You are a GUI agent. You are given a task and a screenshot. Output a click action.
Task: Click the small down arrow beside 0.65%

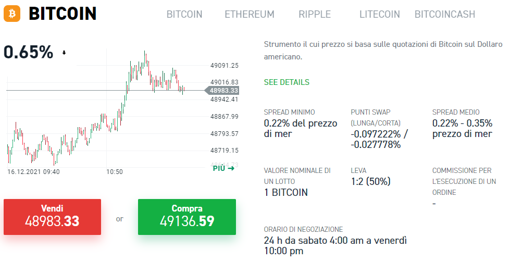click(64, 53)
